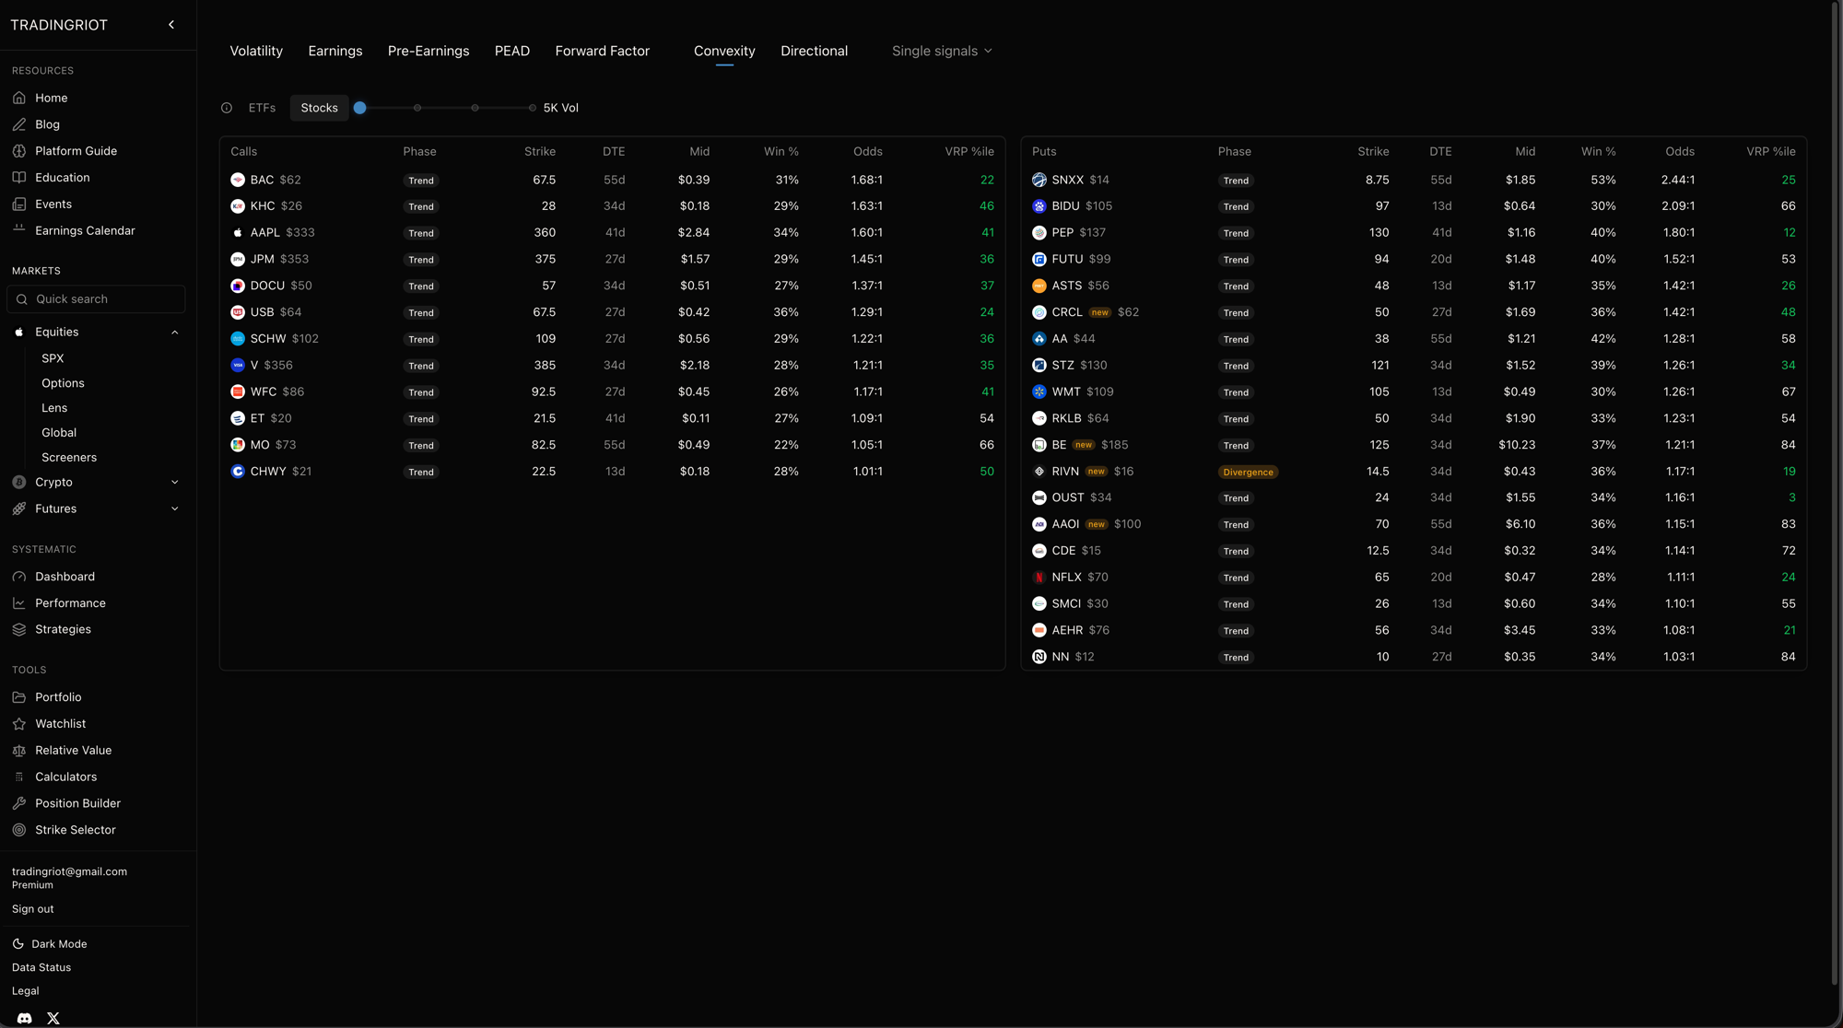
Task: Click the blue volume slider handle
Action: [360, 108]
